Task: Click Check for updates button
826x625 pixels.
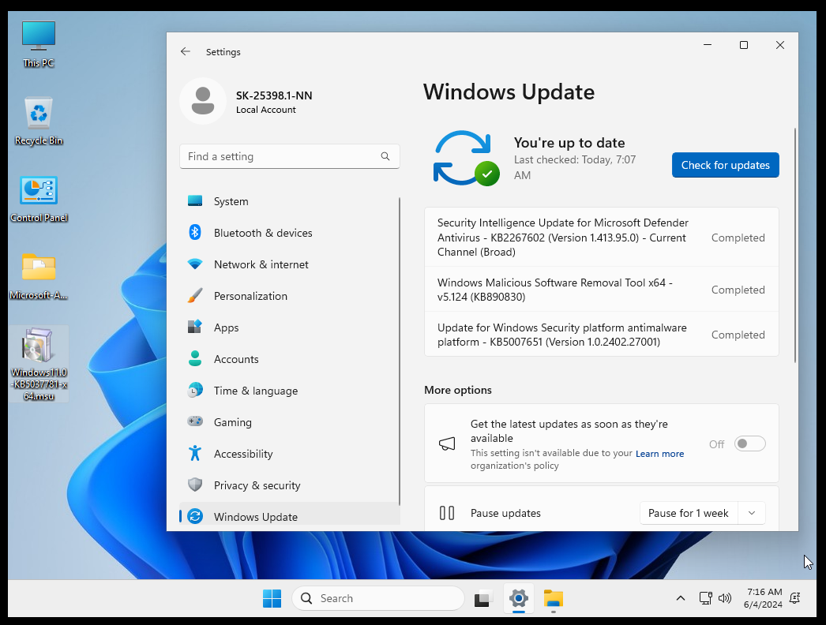Action: (x=725, y=166)
